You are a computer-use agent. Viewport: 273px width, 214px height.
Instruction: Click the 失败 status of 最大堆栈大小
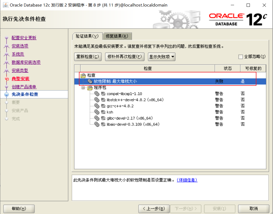219,81
